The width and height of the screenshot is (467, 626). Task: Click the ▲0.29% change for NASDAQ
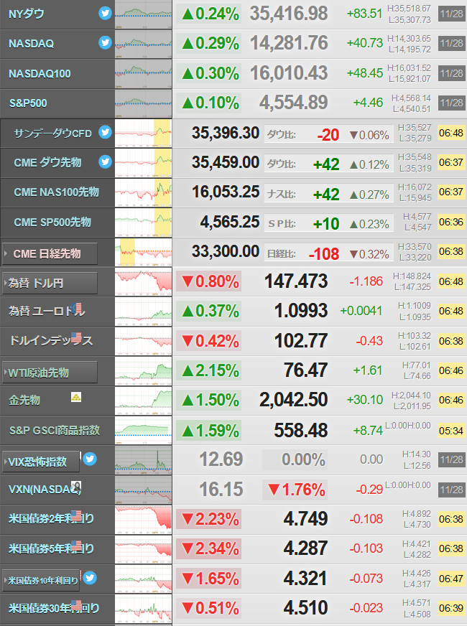coord(209,43)
